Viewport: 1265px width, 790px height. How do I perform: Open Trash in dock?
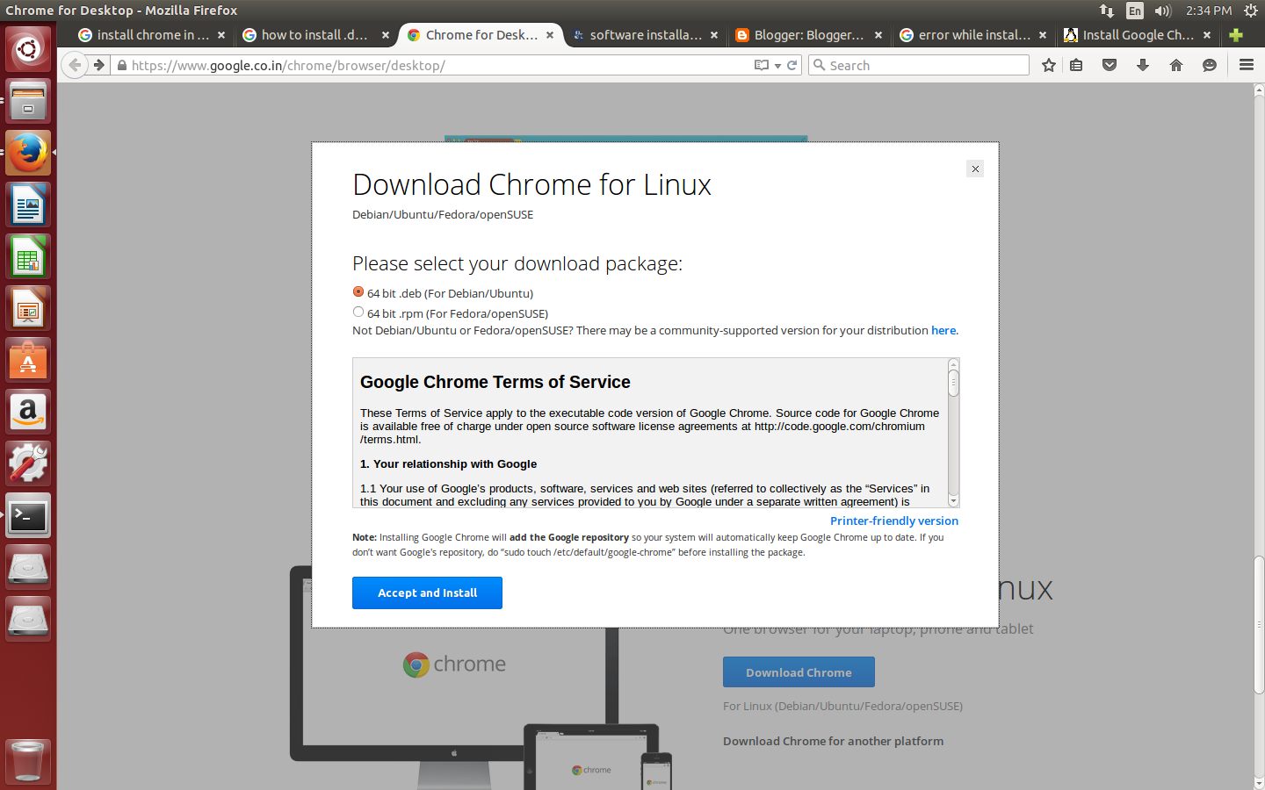click(28, 760)
